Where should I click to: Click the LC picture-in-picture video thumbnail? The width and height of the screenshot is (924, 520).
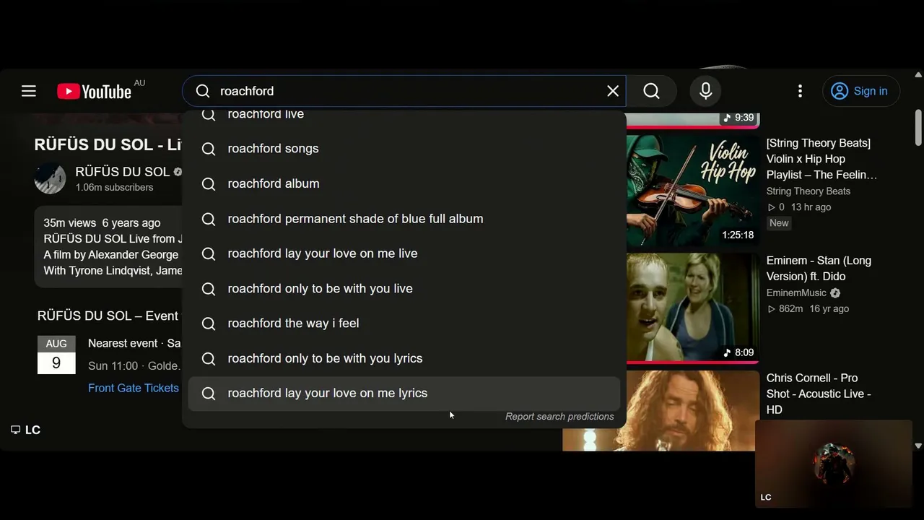(x=834, y=463)
